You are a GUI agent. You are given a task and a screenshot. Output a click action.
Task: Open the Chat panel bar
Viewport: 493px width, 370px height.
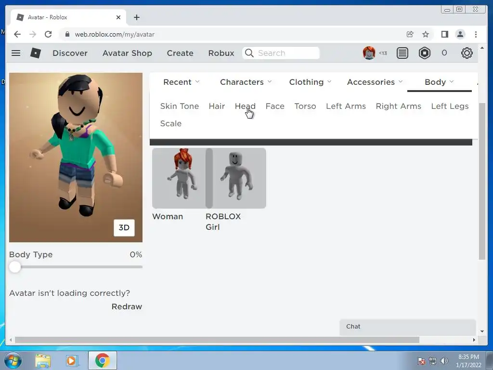click(x=407, y=327)
